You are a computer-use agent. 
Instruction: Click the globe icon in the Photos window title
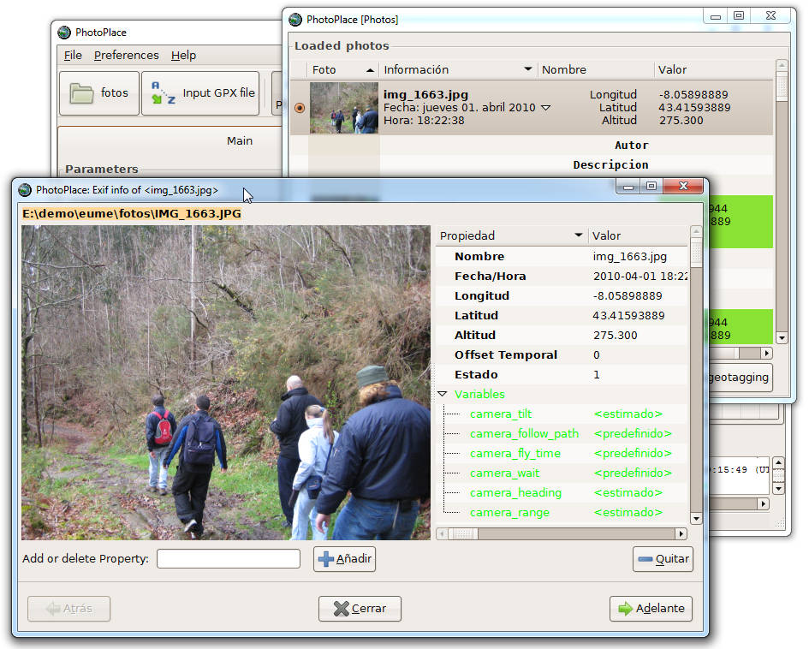[x=295, y=20]
